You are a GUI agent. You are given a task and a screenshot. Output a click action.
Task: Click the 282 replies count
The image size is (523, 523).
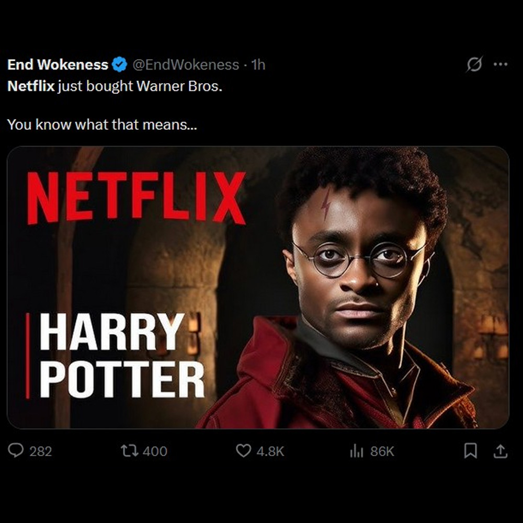(x=40, y=451)
